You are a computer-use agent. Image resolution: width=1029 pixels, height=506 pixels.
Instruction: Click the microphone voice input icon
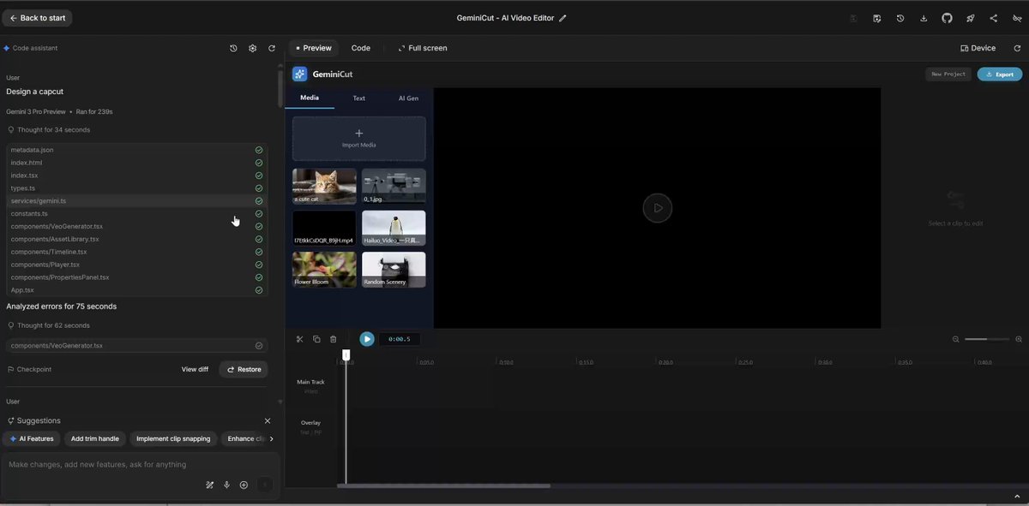227,485
